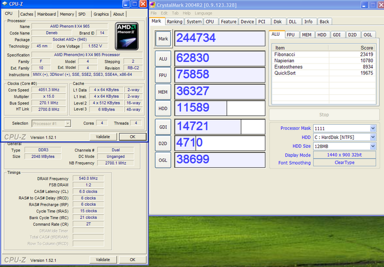384x267 pixels.
Task: Click the Item column header
Action: click(x=300, y=48)
